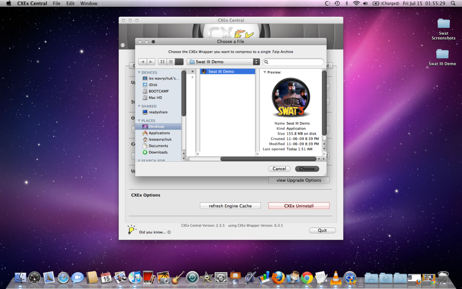Select iDisk in the Devices list
The width and height of the screenshot is (462, 289).
pyautogui.click(x=150, y=84)
